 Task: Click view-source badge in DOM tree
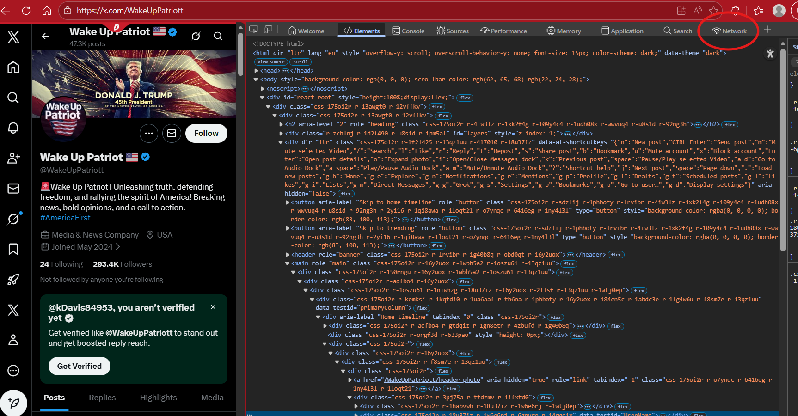(271, 62)
